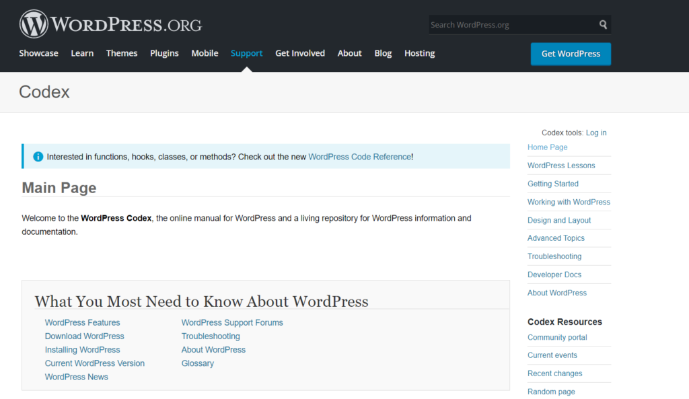Click the Get WordPress button
Viewport: 689px width, 399px height.
click(x=571, y=54)
